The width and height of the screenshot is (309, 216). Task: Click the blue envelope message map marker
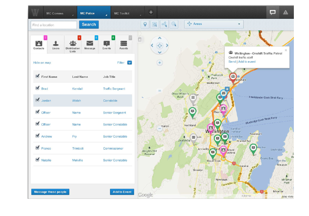[224, 93]
